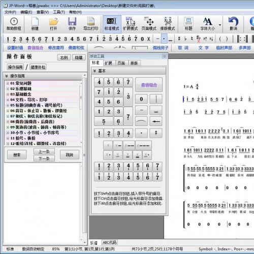Insert sharp sign from top note toolbar
Image resolution: width=254 pixels, height=254 pixels.
179,39
